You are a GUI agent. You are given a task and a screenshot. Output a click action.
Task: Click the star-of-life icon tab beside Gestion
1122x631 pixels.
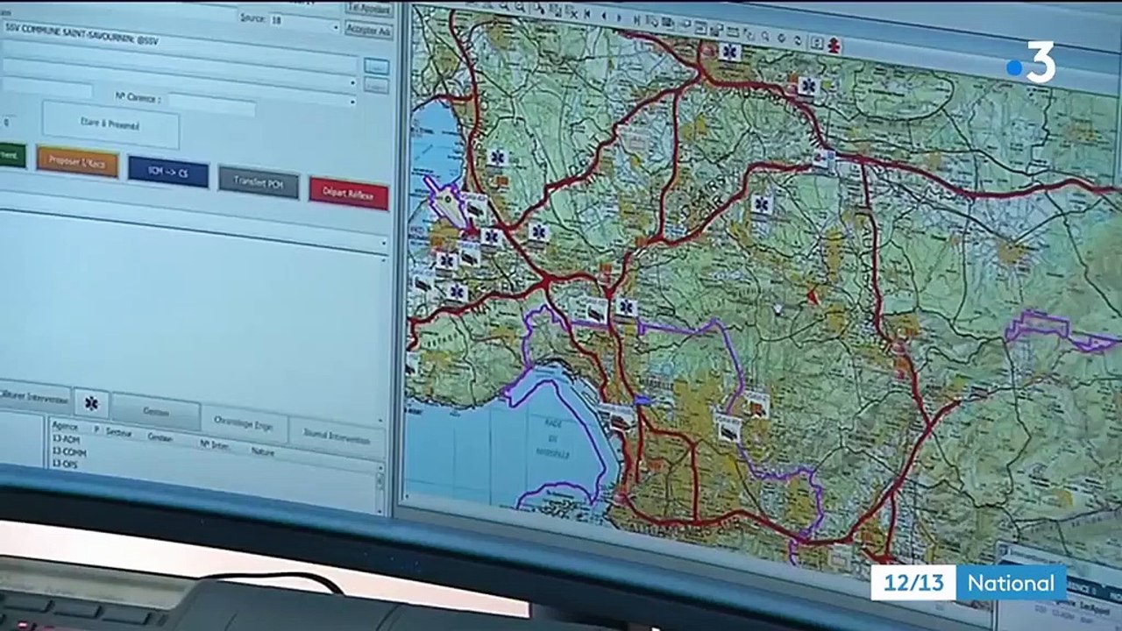coord(90,404)
